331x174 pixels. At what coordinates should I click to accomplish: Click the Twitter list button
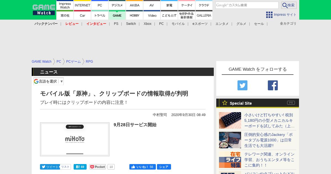point(65,167)
